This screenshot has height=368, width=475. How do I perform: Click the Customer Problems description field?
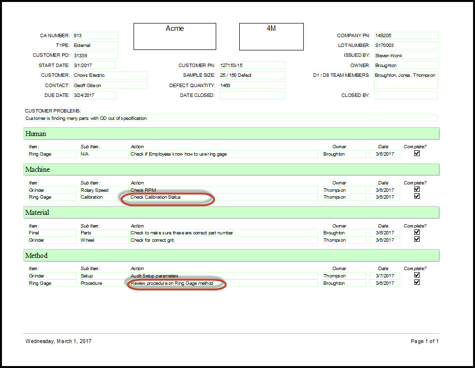(x=231, y=118)
